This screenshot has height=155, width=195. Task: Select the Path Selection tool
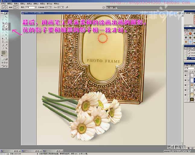click(3, 39)
